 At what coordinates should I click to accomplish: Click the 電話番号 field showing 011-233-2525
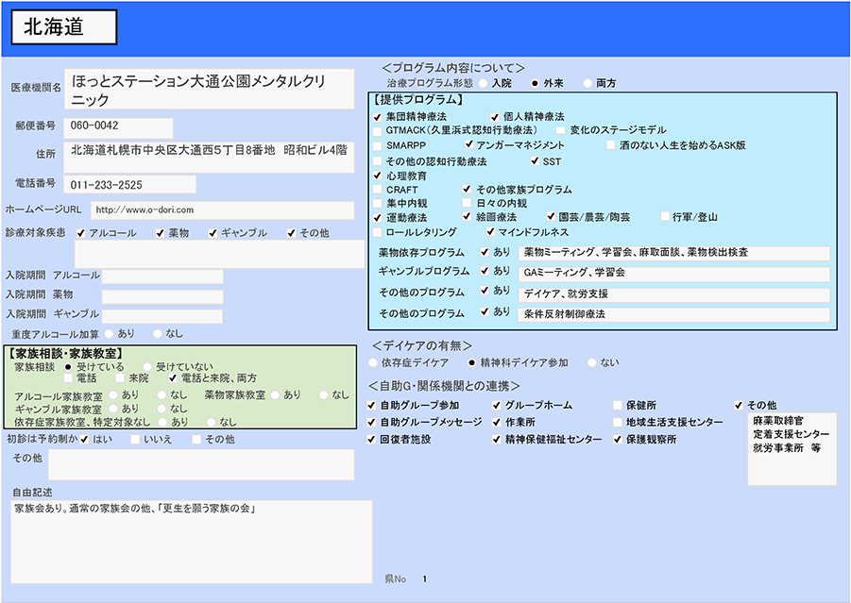[x=130, y=184]
